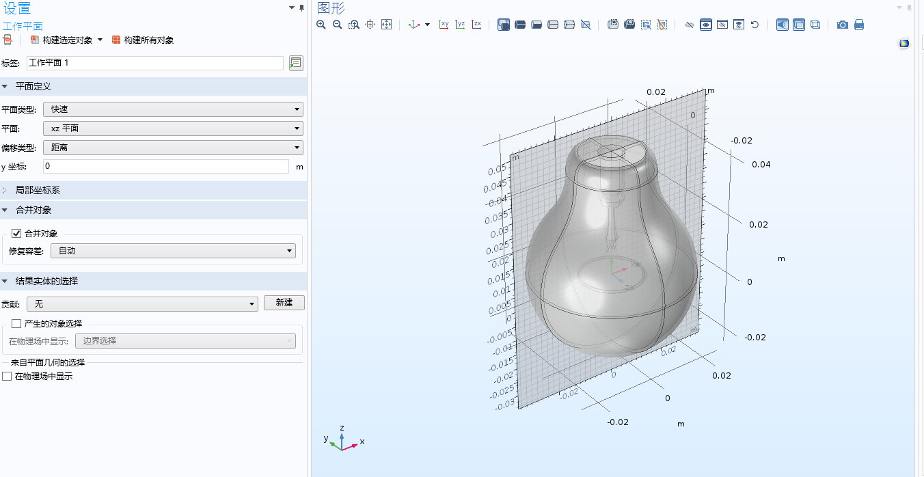
Task: Click the reset hiding arrow icon
Action: click(755, 25)
